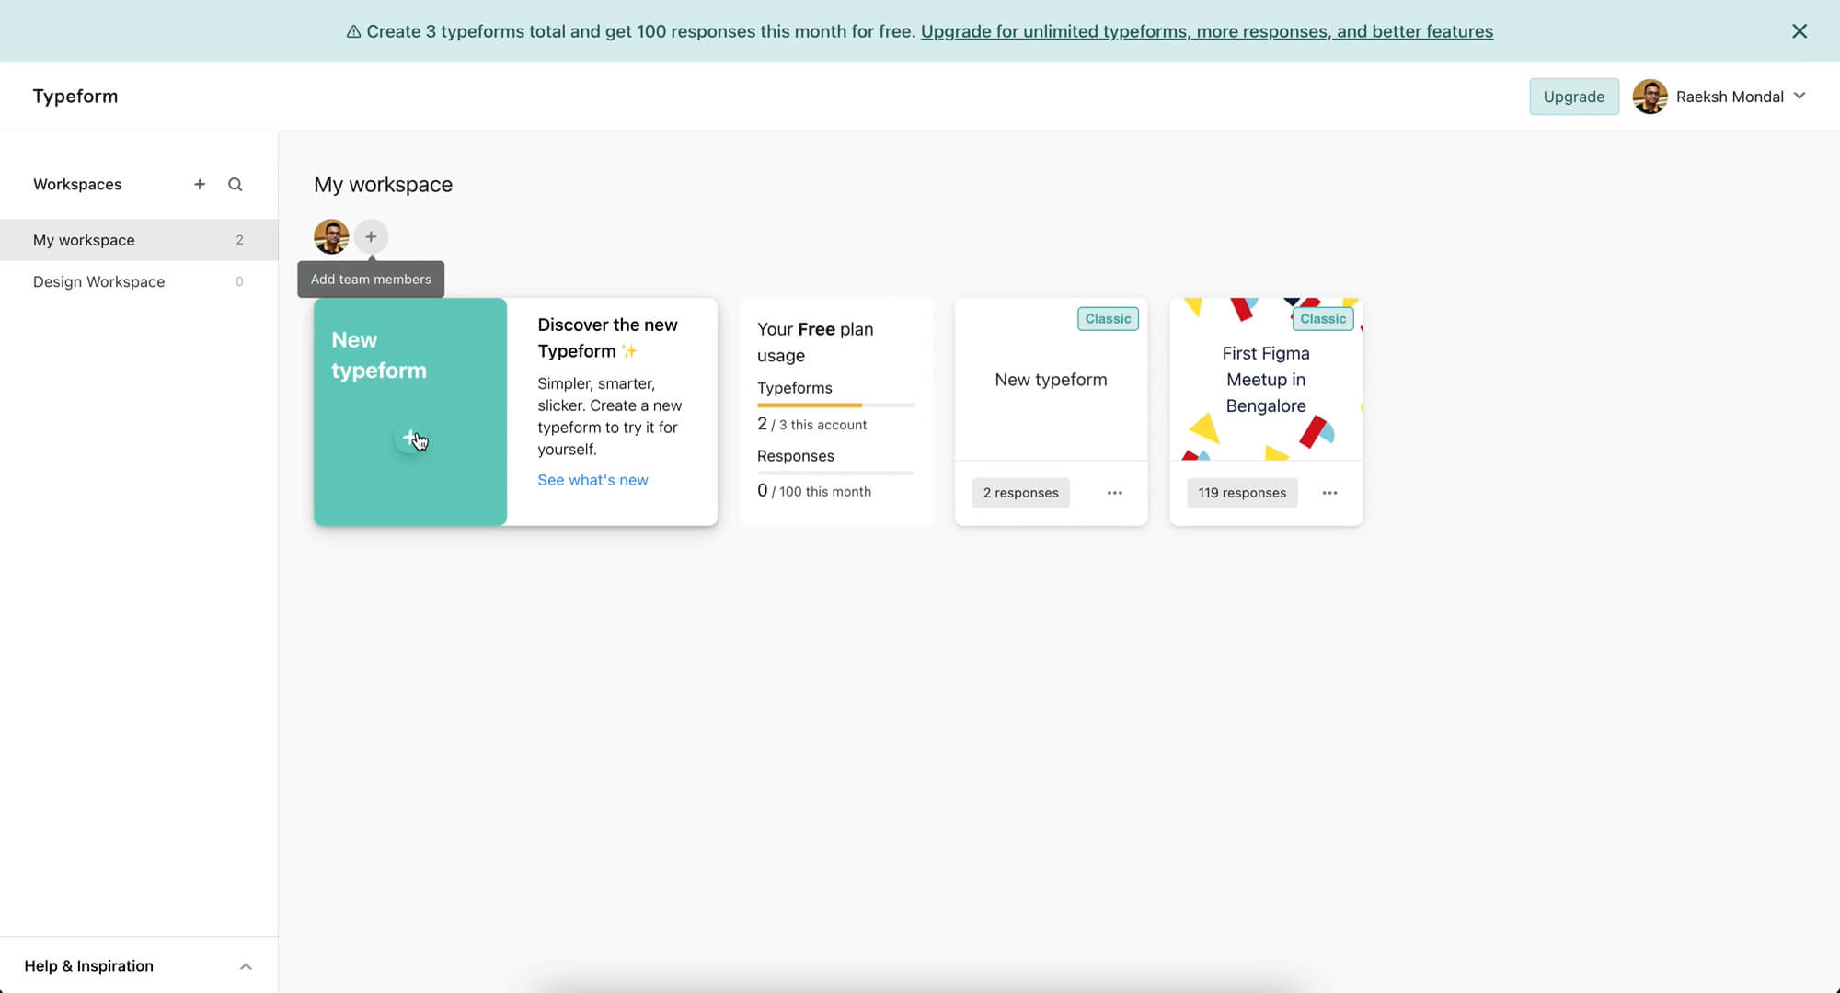Select Design Workspace in the sidebar
The height and width of the screenshot is (993, 1840).
99,281
